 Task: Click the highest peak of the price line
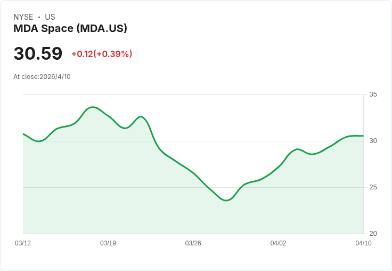point(93,107)
